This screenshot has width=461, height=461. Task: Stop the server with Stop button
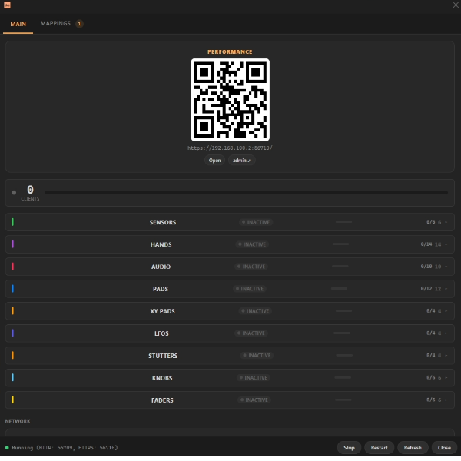coord(349,447)
